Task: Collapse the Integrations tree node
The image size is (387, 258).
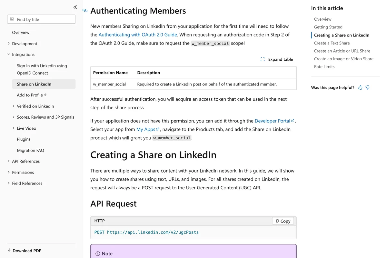Action: [x=9, y=55]
